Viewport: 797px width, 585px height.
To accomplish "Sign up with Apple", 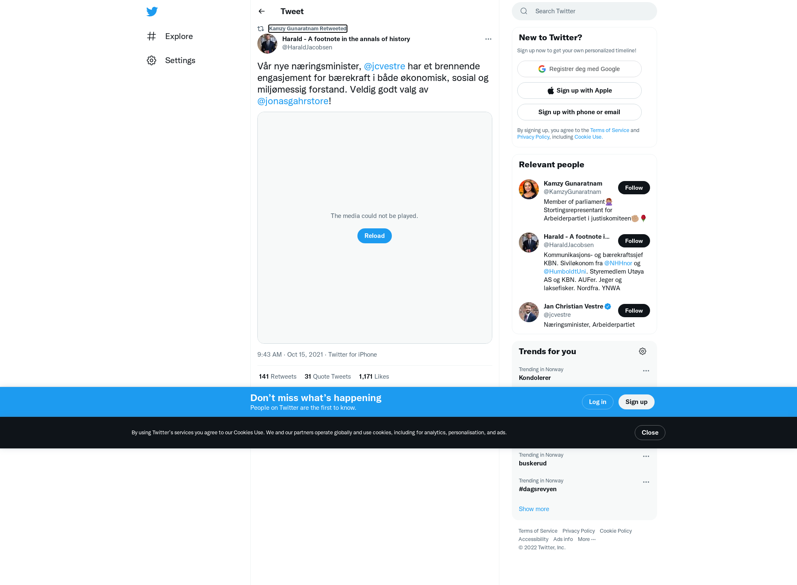I will [x=579, y=91].
